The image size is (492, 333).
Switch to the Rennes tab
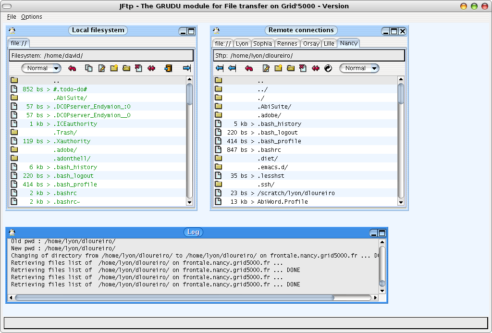[x=287, y=44]
